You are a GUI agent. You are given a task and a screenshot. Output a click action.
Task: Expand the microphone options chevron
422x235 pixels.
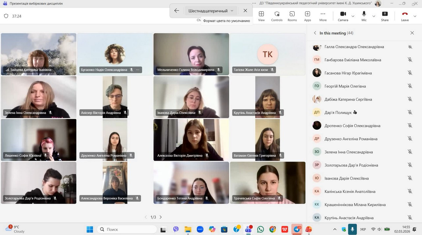[x=374, y=16]
